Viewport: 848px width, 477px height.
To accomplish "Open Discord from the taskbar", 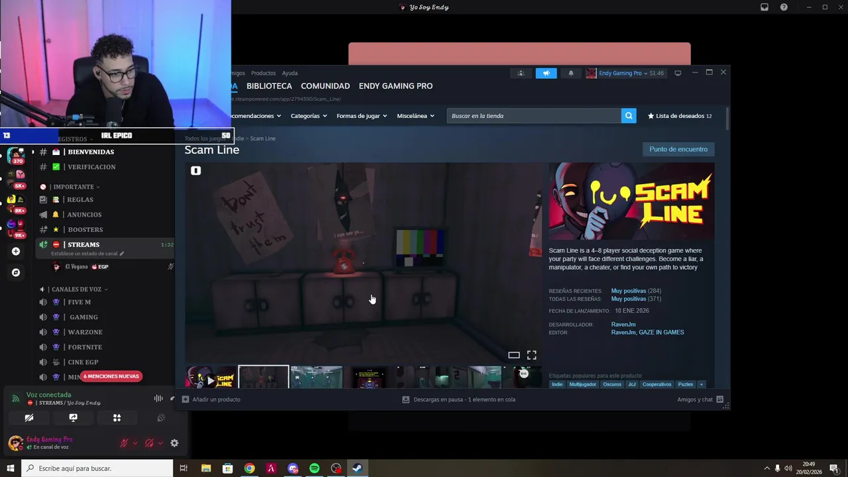I will tap(293, 468).
